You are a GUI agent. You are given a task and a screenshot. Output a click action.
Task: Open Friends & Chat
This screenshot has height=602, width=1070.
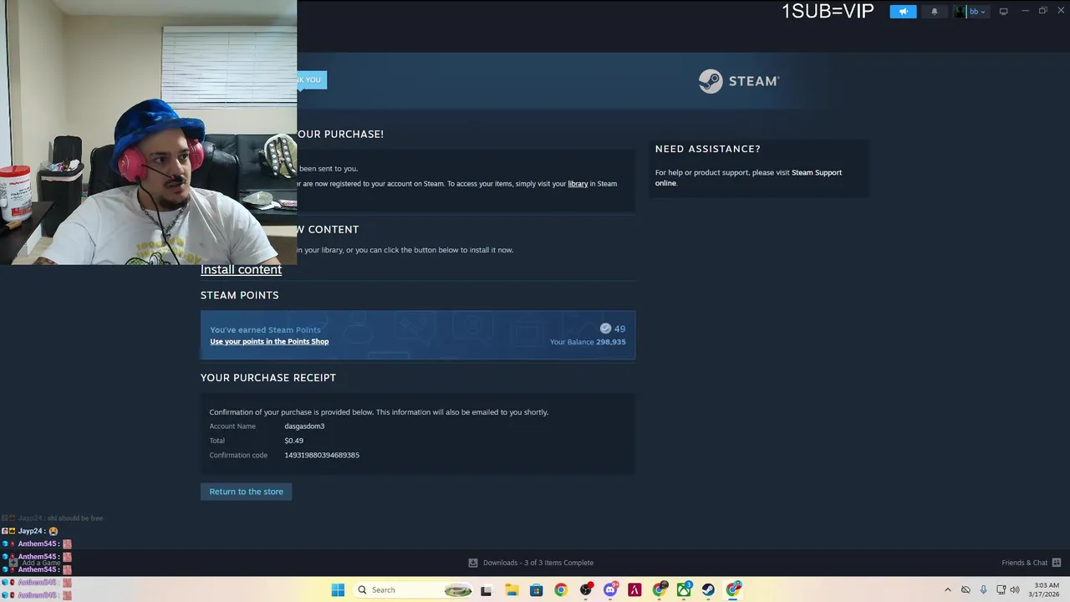(x=1024, y=563)
